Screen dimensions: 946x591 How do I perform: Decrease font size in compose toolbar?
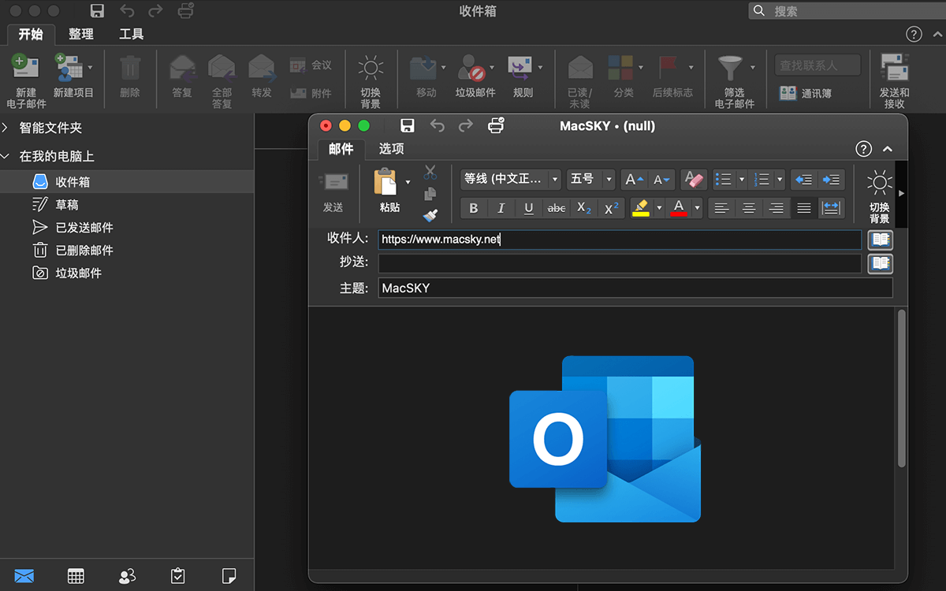661,180
